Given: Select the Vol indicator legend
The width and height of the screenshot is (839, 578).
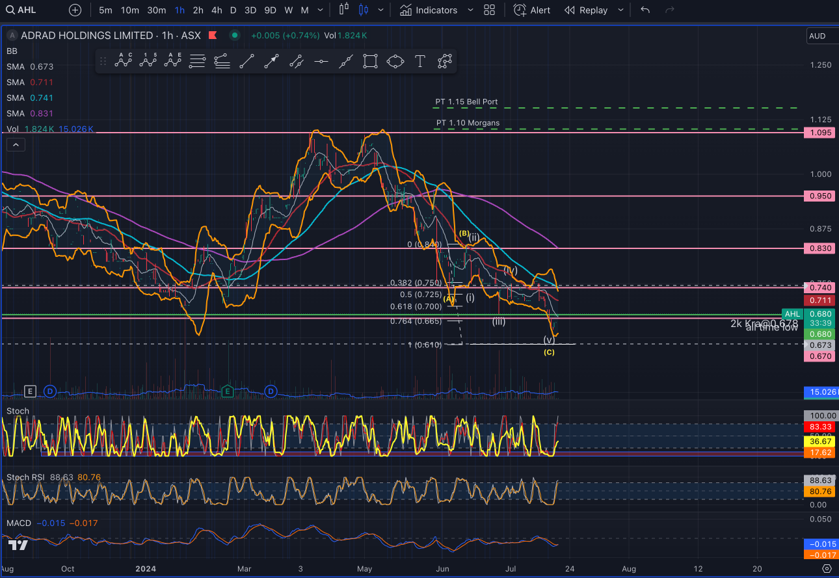Looking at the screenshot, I should (50, 129).
